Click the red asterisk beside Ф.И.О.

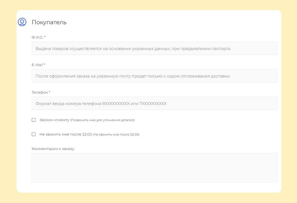pos(45,37)
